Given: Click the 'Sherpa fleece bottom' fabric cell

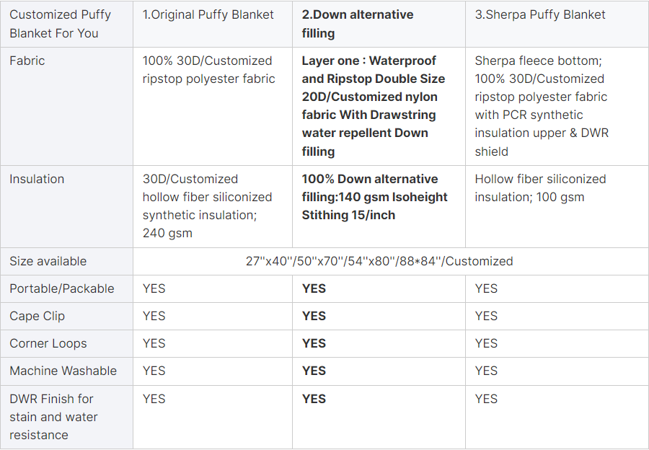Looking at the screenshot, I should click(x=542, y=106).
